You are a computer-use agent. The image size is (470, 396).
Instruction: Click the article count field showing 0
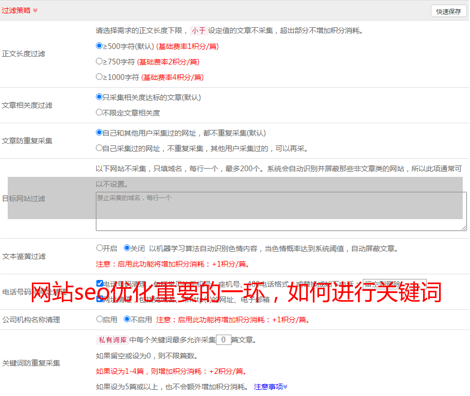[223, 340]
